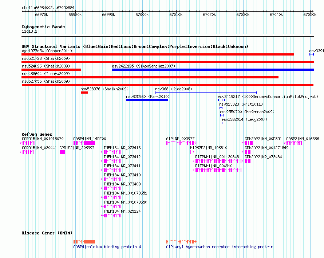Select the CORO1B|NM_020441 gene model

(x=27, y=152)
